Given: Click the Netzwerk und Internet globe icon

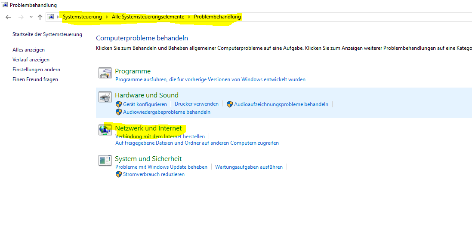Looking at the screenshot, I should tap(105, 130).
